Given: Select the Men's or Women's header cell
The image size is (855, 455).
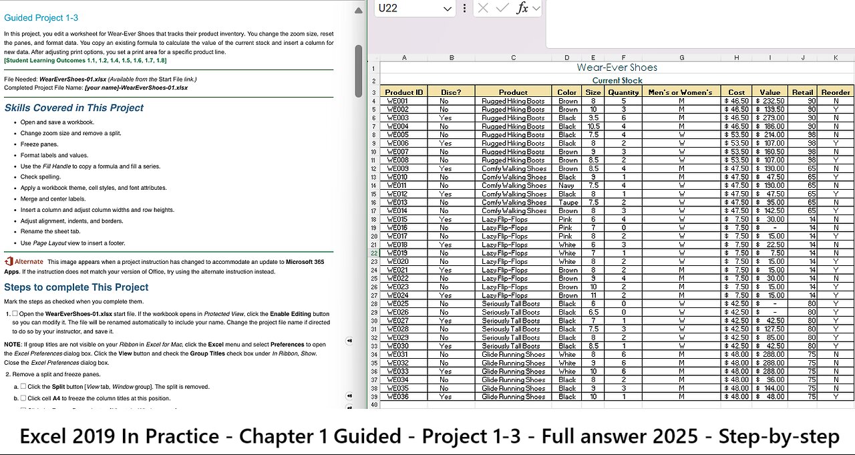Looking at the screenshot, I should (x=681, y=92).
